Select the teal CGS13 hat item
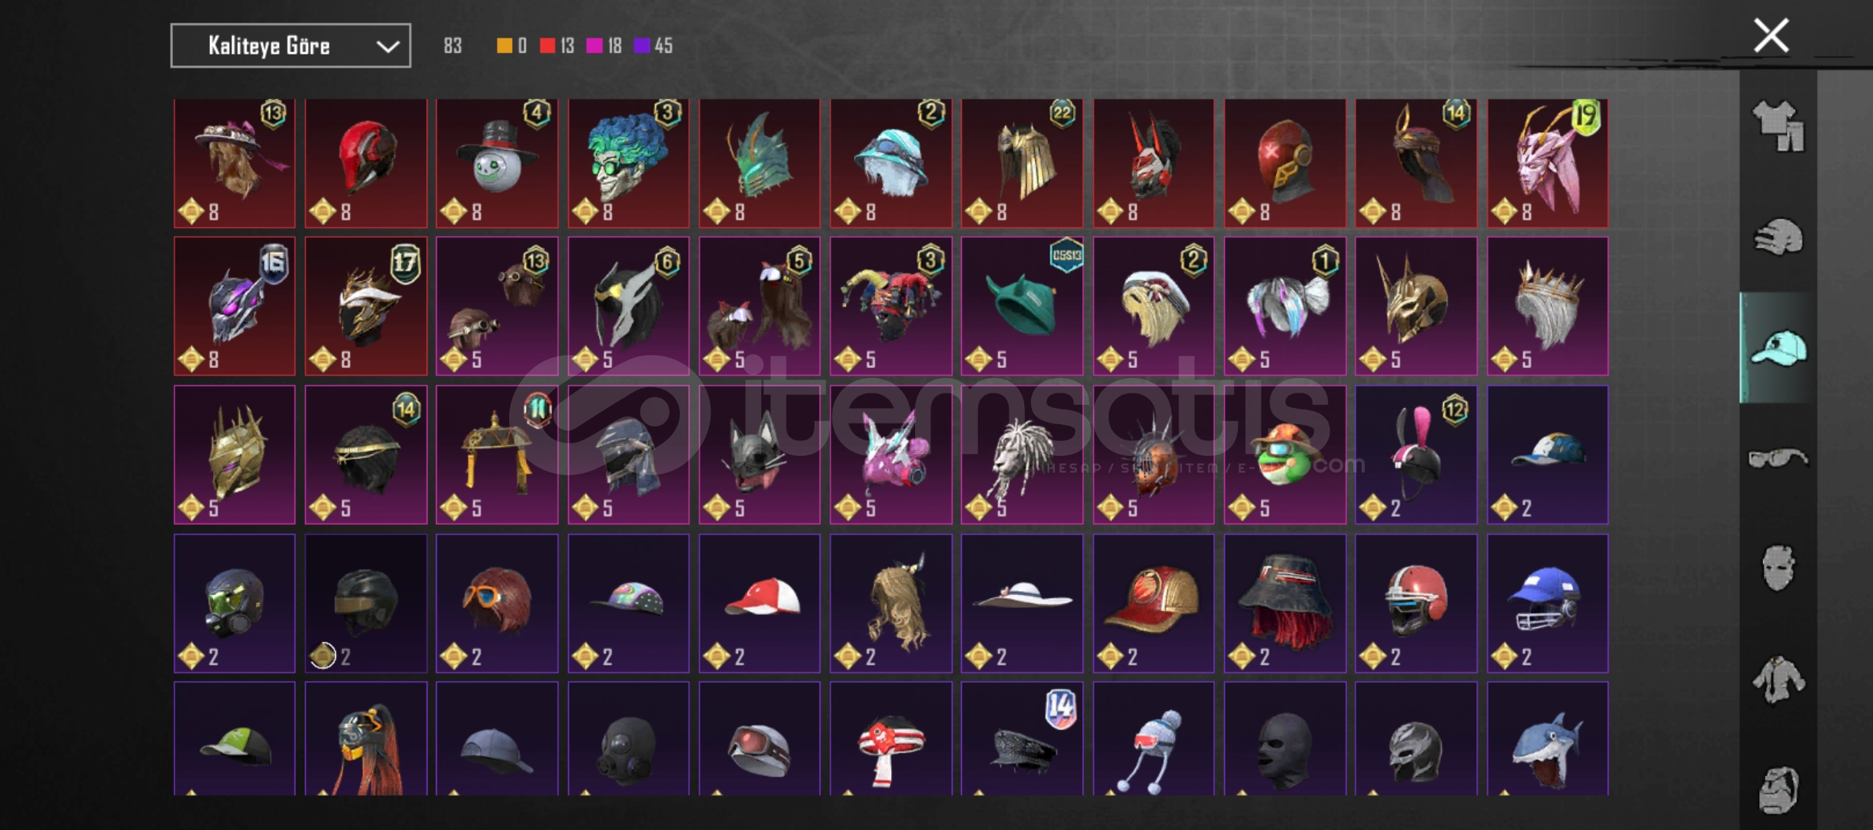1873x830 pixels. click(x=1022, y=306)
